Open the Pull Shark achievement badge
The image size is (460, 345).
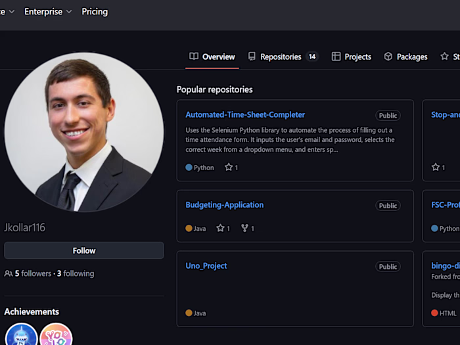click(22, 334)
